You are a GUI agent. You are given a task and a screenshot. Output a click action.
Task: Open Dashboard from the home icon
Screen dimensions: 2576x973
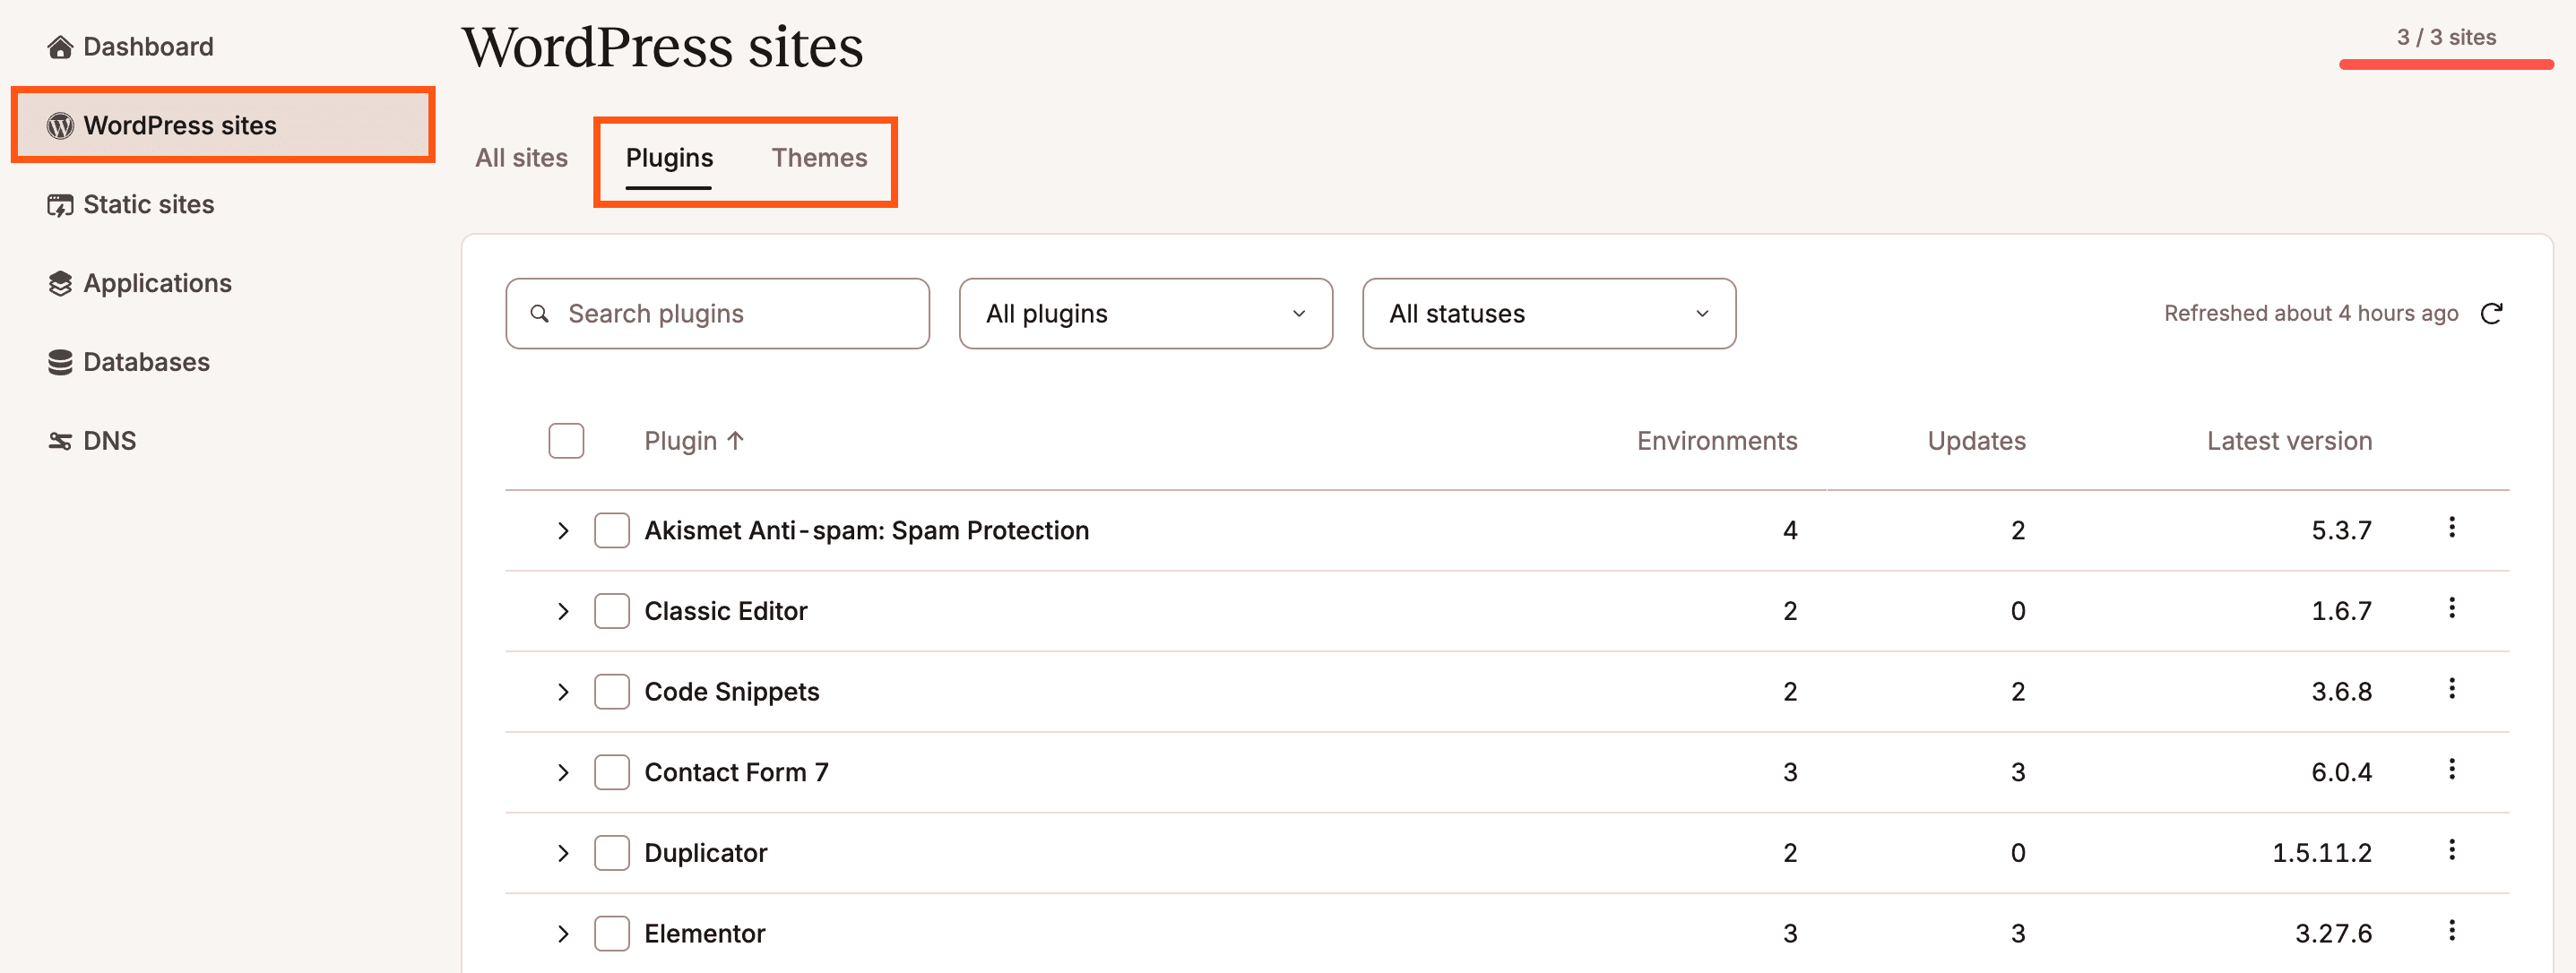coord(60,47)
